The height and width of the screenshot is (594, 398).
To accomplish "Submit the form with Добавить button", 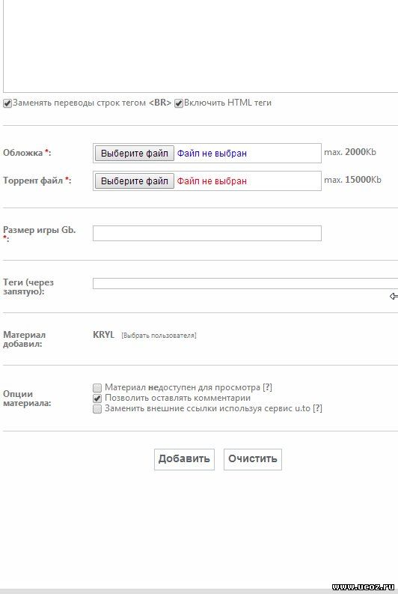I will [x=184, y=459].
